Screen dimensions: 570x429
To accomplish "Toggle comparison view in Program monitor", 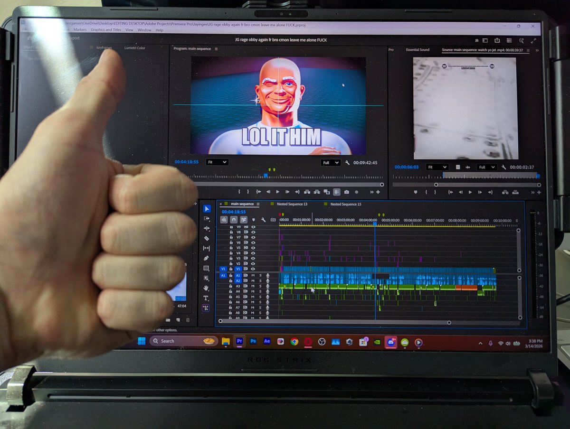I will coord(326,192).
